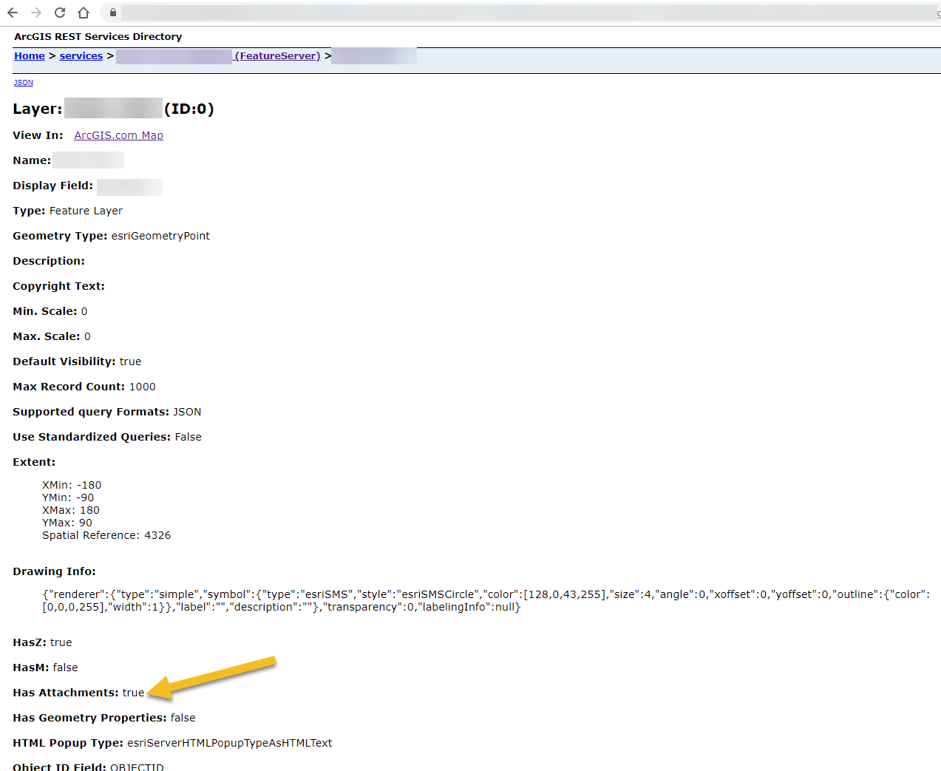Click the browser forward arrow
The width and height of the screenshot is (941, 771).
[36, 13]
